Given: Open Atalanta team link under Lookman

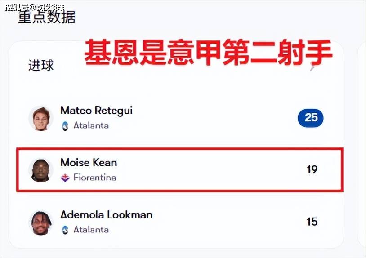Looking at the screenshot, I should (x=91, y=230).
